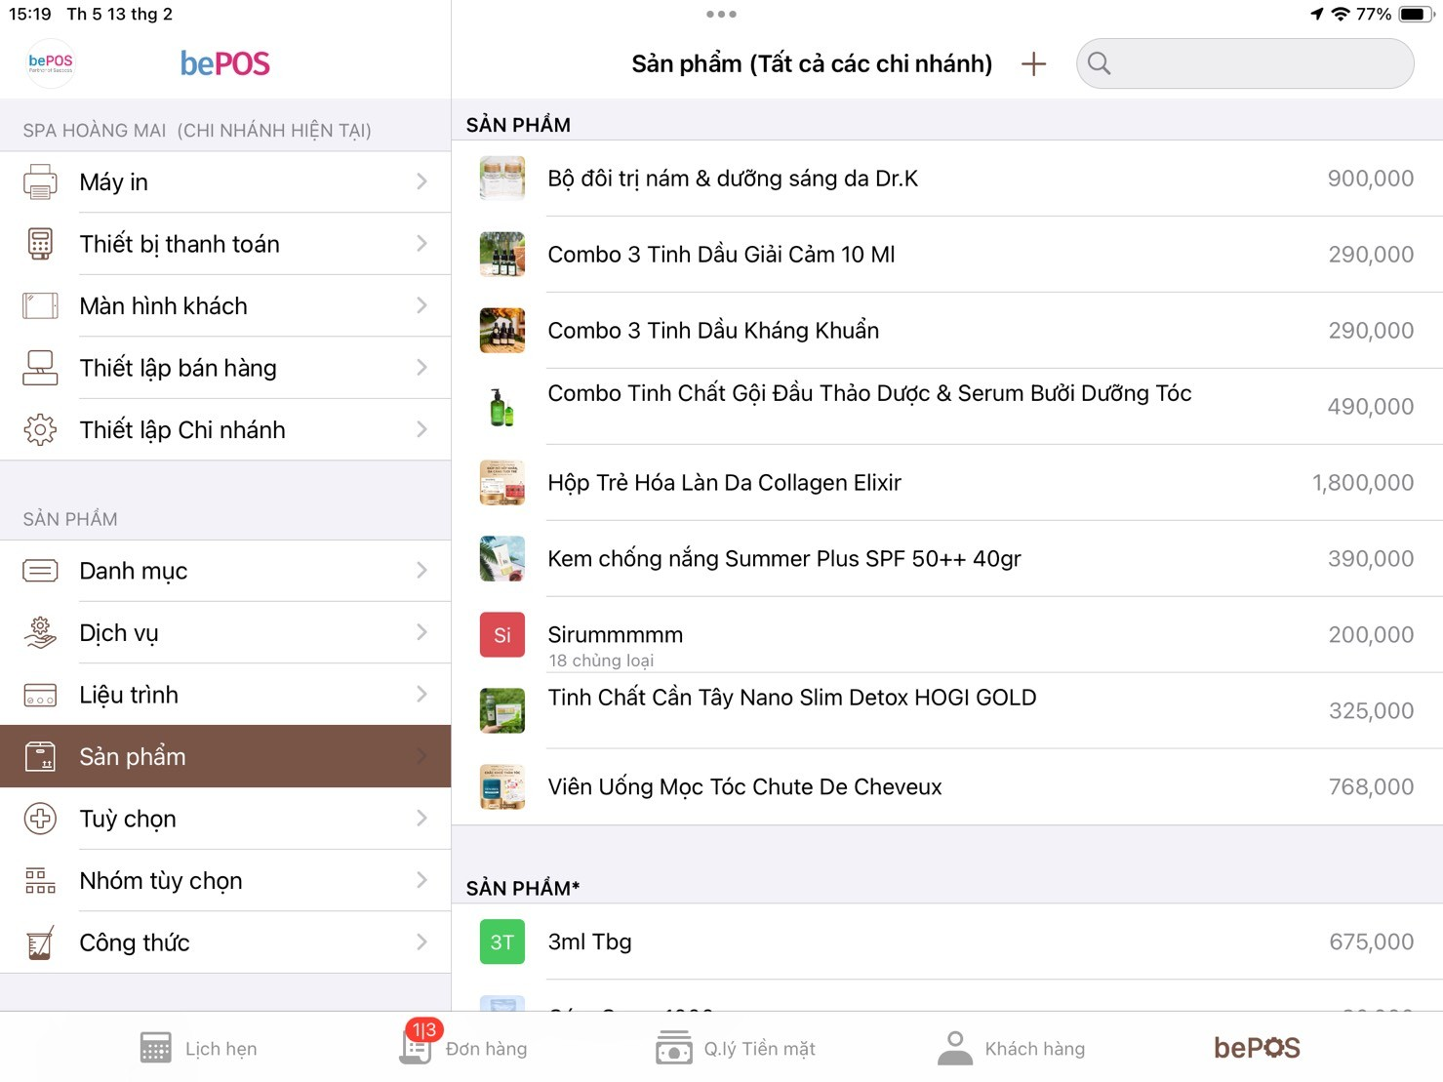1443x1082 pixels.
Task: Tap the Công thức recipe icon
Action: 40,942
